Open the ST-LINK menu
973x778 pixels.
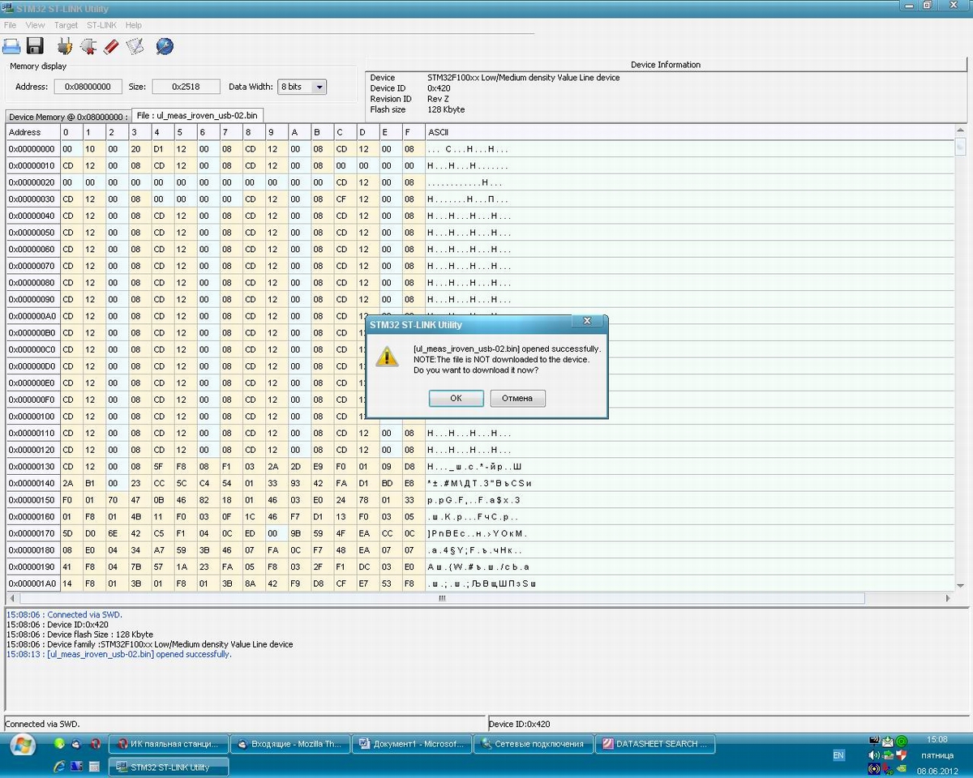[101, 25]
